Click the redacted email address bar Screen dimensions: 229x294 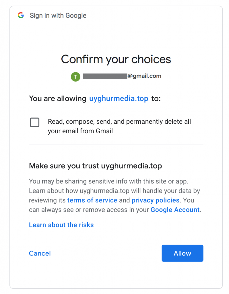coord(105,76)
